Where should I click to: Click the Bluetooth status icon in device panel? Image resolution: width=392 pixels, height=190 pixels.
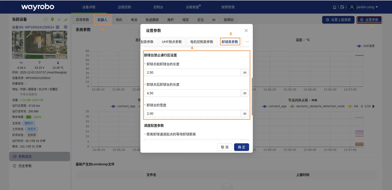tap(59, 20)
